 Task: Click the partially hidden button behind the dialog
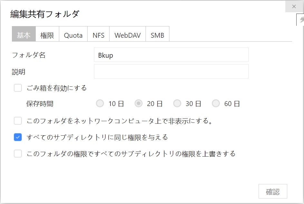(301, 20)
